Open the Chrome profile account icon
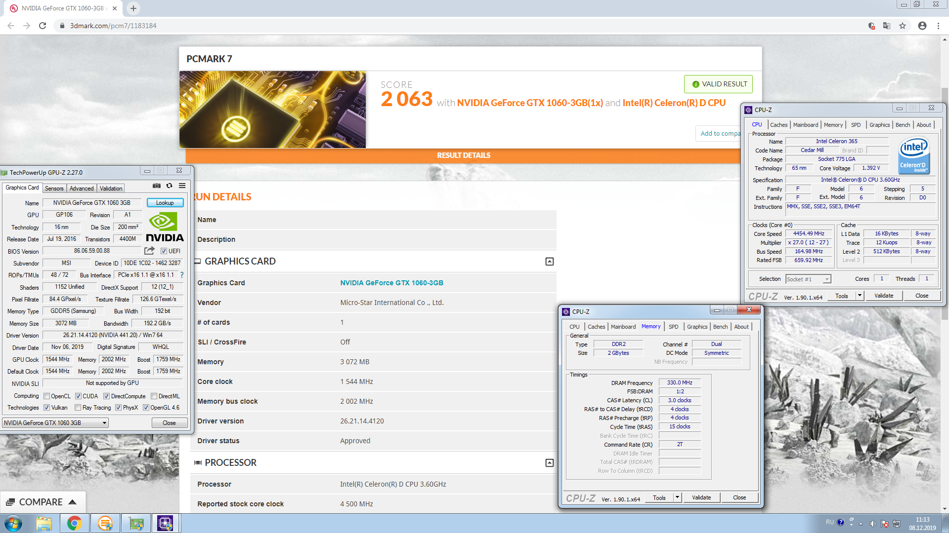The width and height of the screenshot is (949, 533). pyautogui.click(x=922, y=26)
